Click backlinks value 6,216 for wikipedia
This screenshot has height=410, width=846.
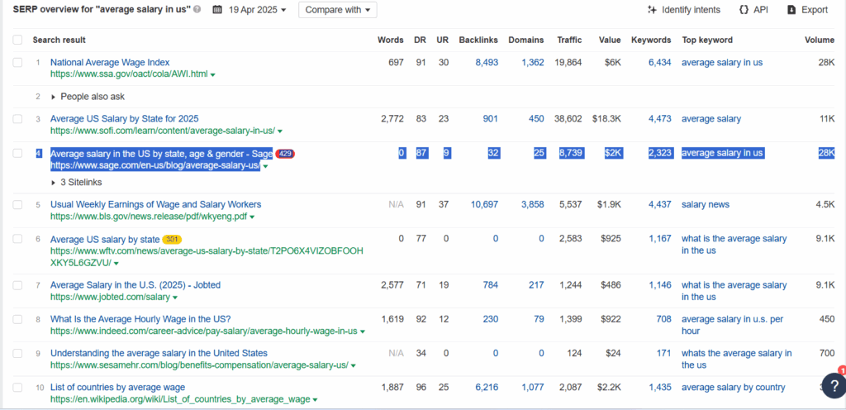point(487,388)
